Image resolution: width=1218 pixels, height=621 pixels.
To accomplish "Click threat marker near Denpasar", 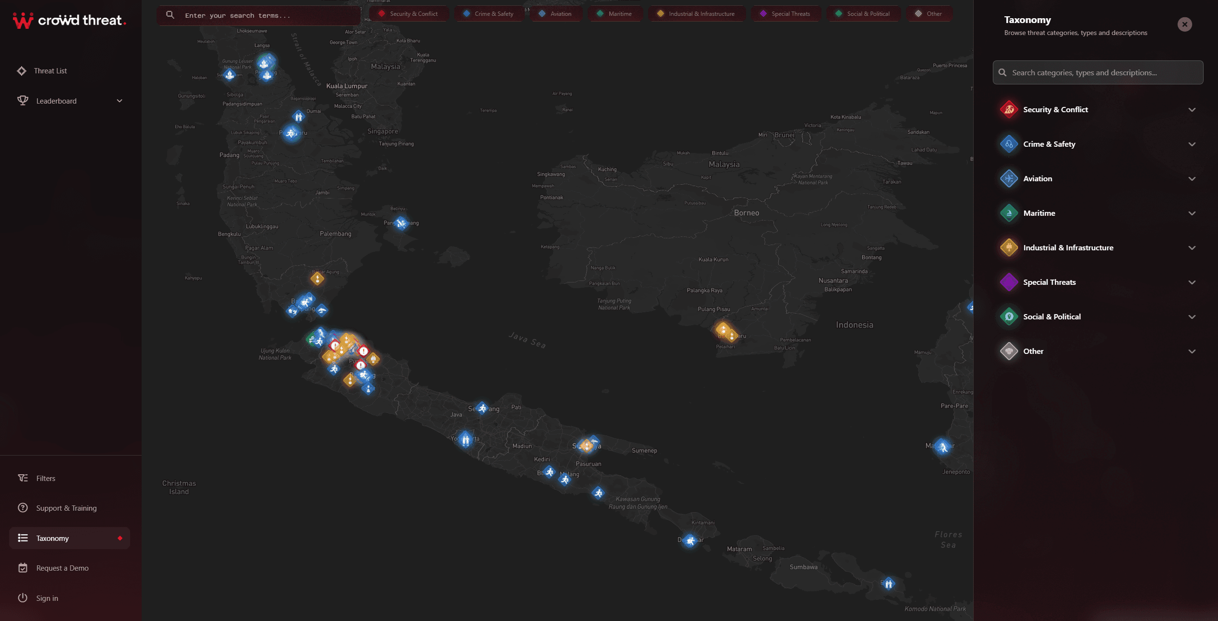I will point(690,540).
